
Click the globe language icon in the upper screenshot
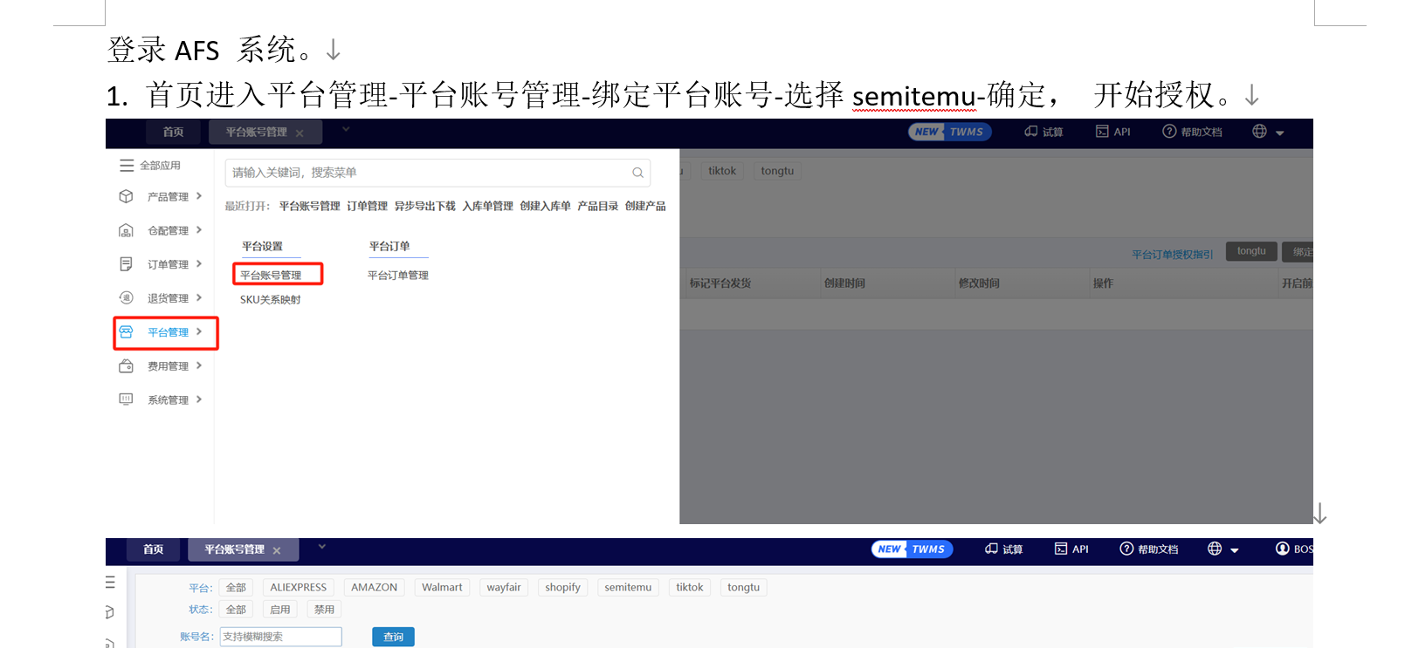click(1259, 132)
